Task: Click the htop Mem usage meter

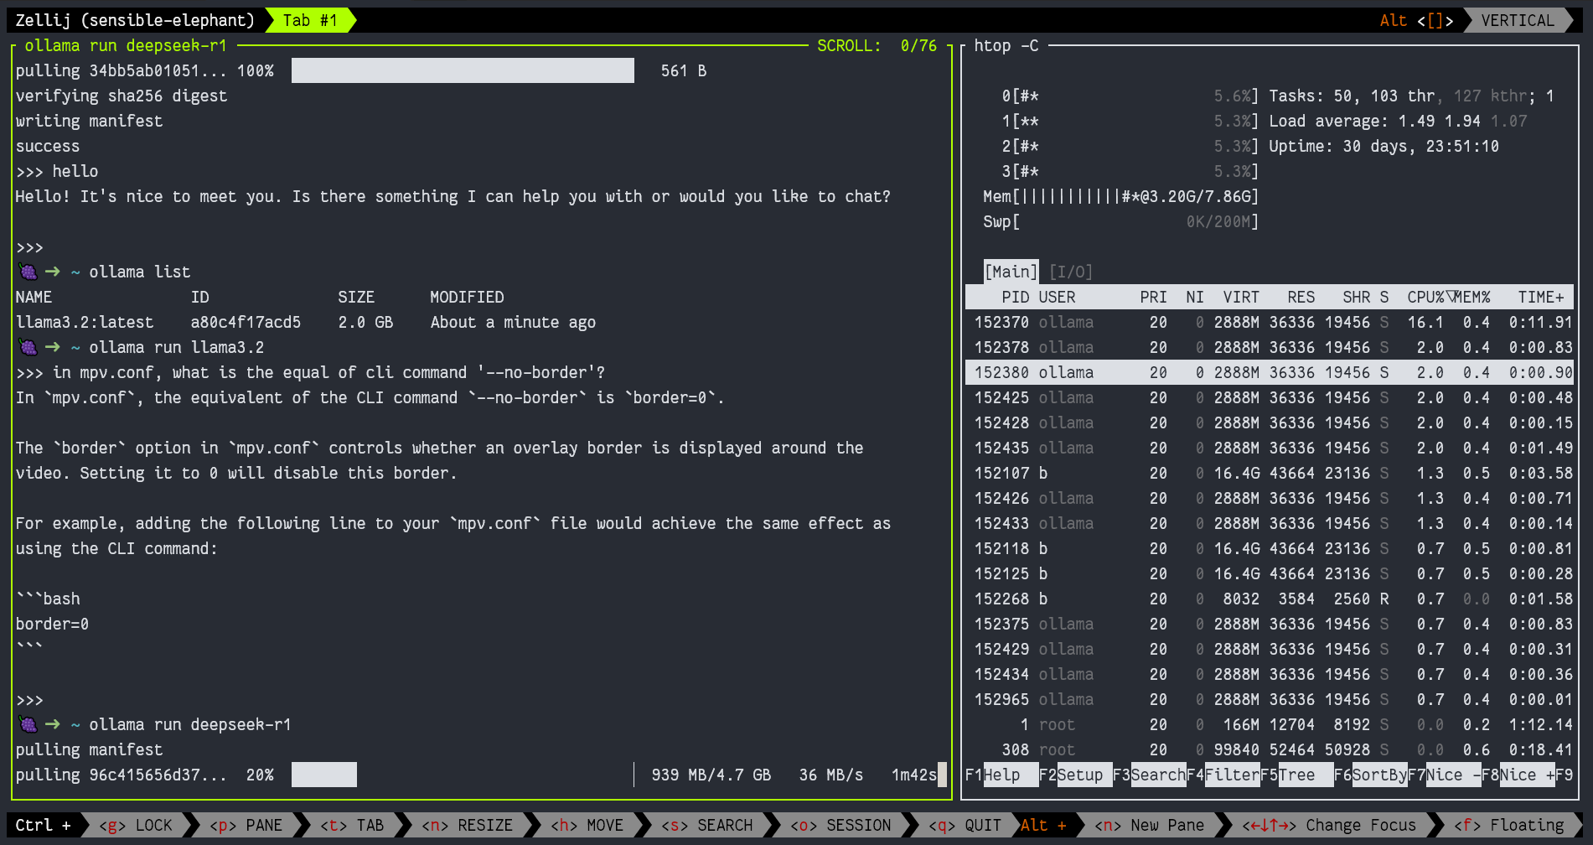Action: coord(1121,196)
